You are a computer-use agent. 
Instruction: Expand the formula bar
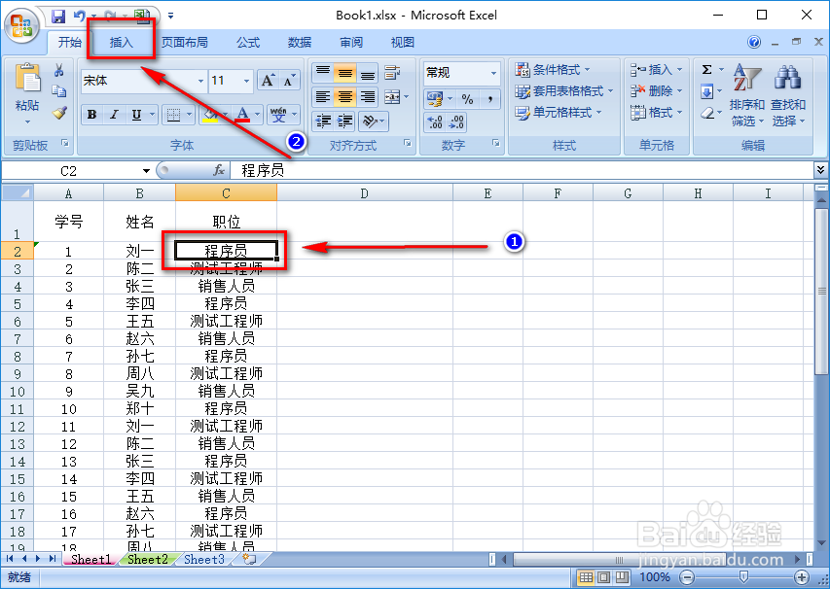(820, 170)
